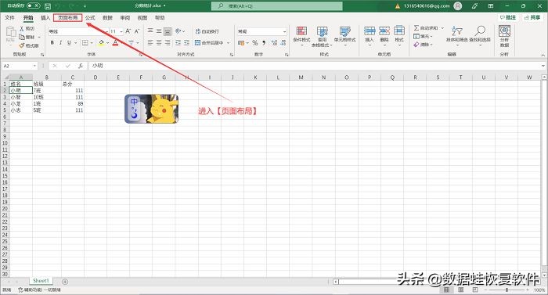
Task: Expand the formula bar with end arrow
Action: pos(543,66)
